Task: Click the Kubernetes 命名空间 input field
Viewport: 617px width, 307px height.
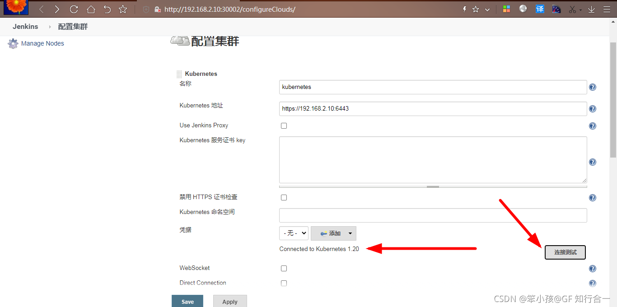Action: pyautogui.click(x=433, y=215)
